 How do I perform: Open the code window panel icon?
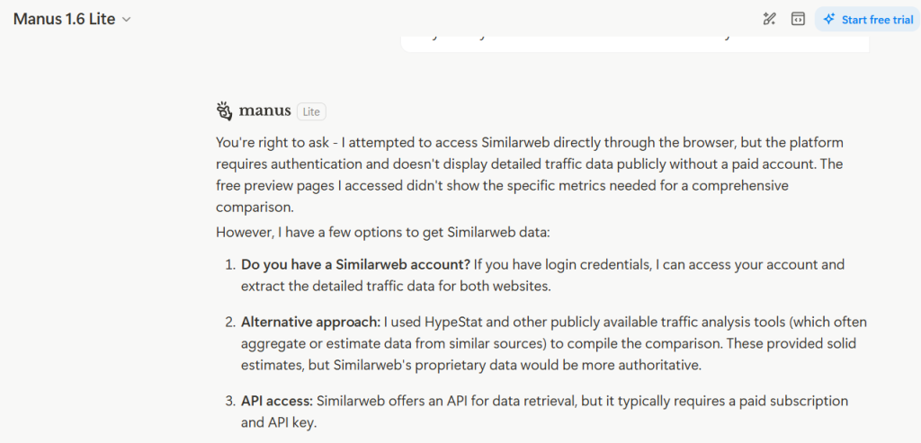click(798, 19)
